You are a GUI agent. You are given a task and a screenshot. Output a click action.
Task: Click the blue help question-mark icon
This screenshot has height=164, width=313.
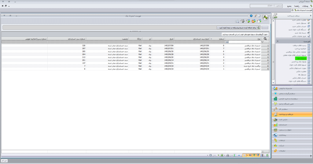(x=251, y=16)
